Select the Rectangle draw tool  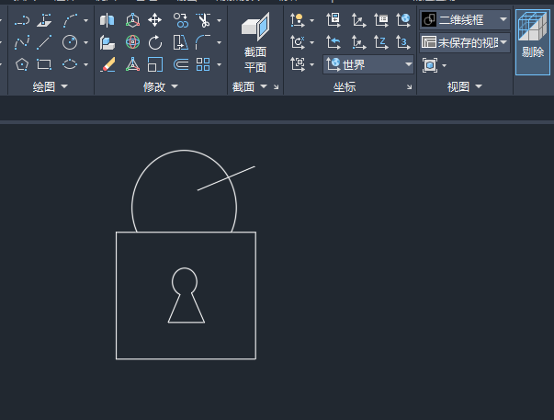click(x=44, y=64)
